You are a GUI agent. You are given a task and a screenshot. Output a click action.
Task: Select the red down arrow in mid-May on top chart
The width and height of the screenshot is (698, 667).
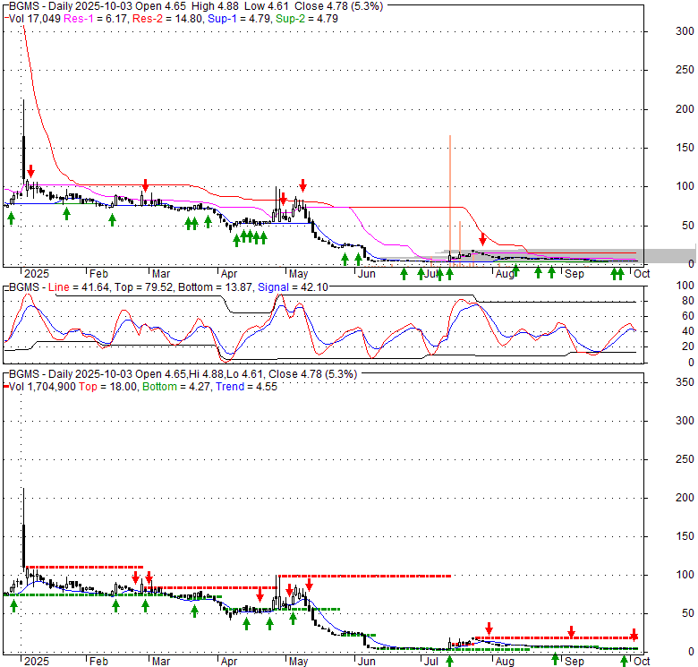302,185
